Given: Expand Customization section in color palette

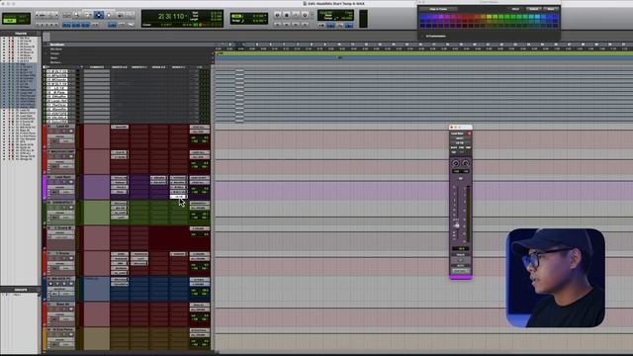Looking at the screenshot, I should click(422, 36).
